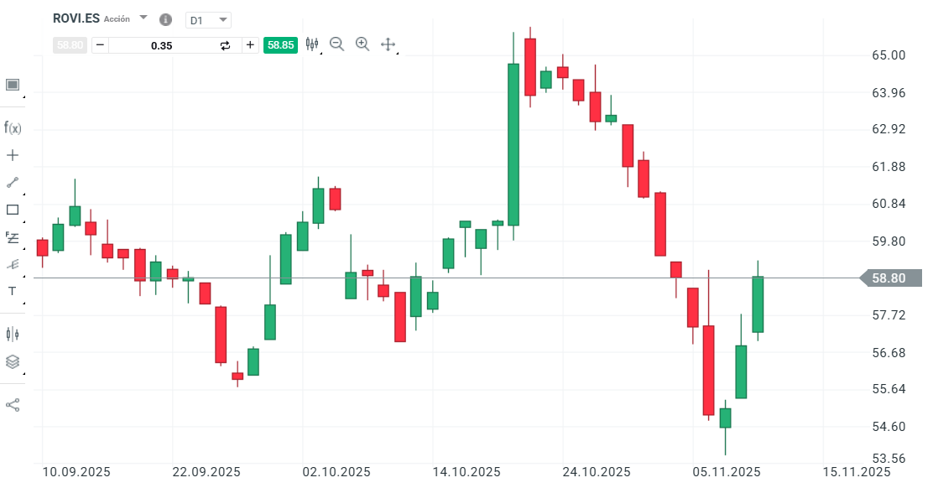Open the candlestick display tool dropdown
This screenshot has width=933, height=488.
point(12,334)
